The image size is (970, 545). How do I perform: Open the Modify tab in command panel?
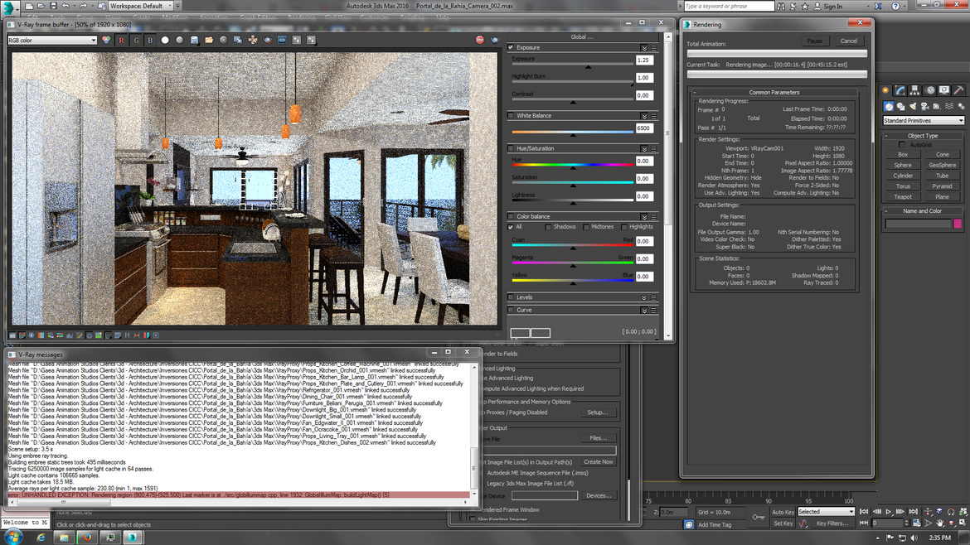(x=900, y=90)
